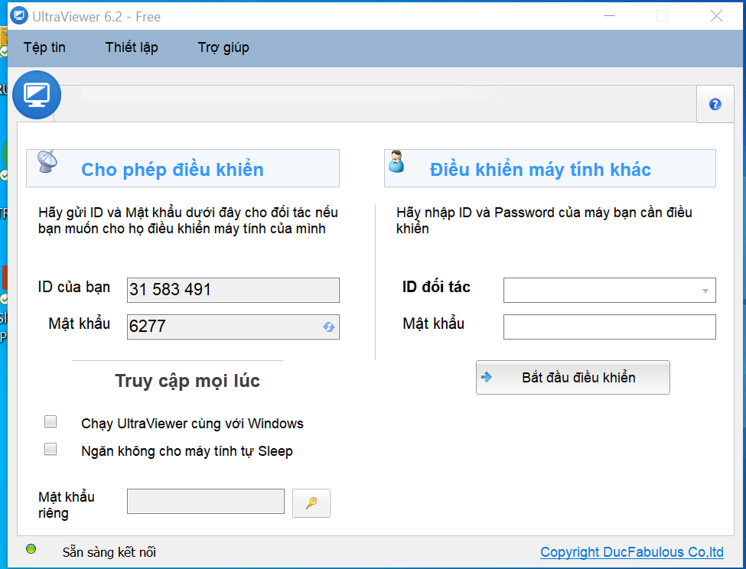The height and width of the screenshot is (569, 746).
Task: Click the Mật khẩu field showing 6277
Action: pyautogui.click(x=233, y=327)
